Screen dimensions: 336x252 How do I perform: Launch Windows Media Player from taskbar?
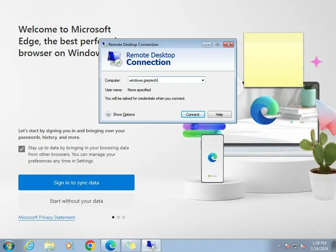70,245
